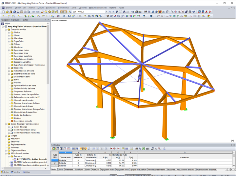Toggle the project navigator panel icon
This screenshot has height=177, width=236.
(61, 12)
